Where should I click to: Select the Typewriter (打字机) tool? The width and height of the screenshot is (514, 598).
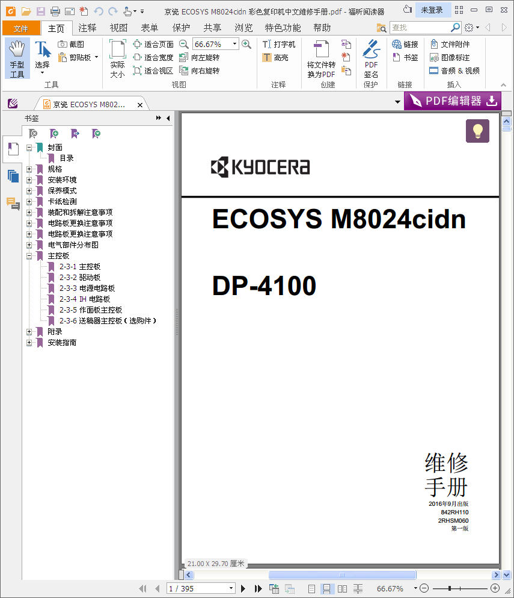pos(279,44)
